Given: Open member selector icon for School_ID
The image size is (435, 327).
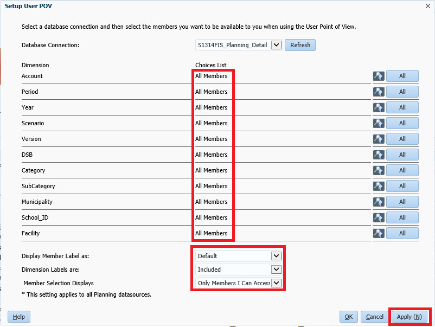Looking at the screenshot, I should tap(379, 218).
